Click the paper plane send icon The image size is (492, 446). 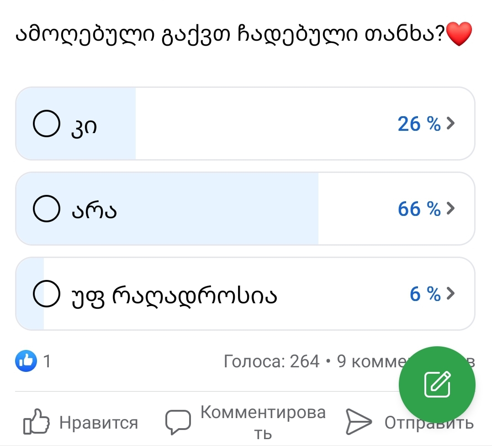coord(359,422)
